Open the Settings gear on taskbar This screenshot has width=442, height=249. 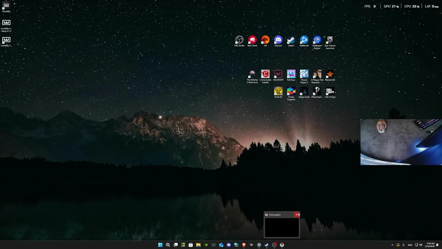[x=259, y=245]
